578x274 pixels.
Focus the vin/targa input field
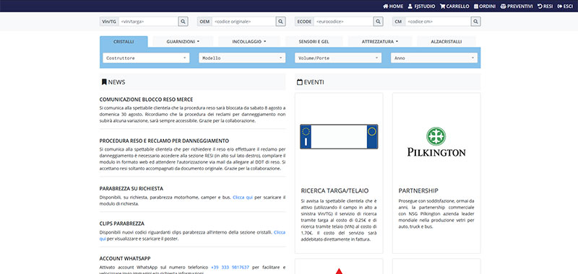pyautogui.click(x=149, y=22)
